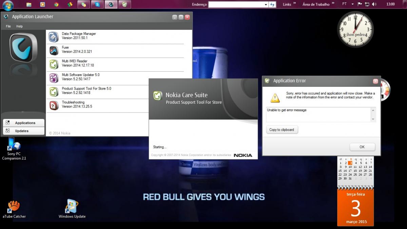Start Multi Software Updater 5.0 via its icon
Viewport: 407px width, 229px height.
coord(54,78)
